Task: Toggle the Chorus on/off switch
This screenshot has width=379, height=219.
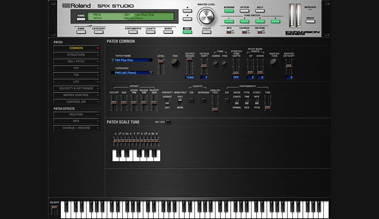Action: [x=244, y=32]
